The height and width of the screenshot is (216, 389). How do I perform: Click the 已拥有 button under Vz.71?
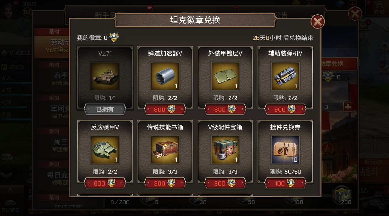105,109
